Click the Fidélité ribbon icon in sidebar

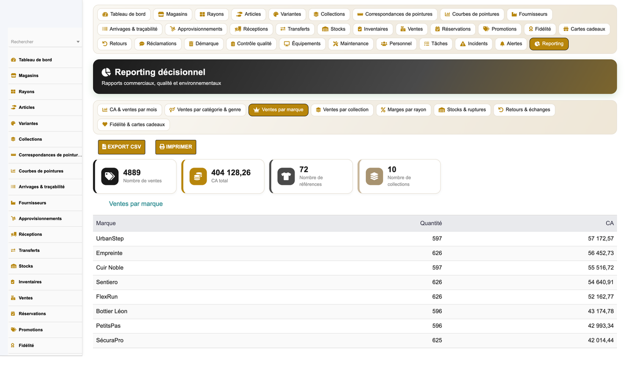tap(13, 346)
